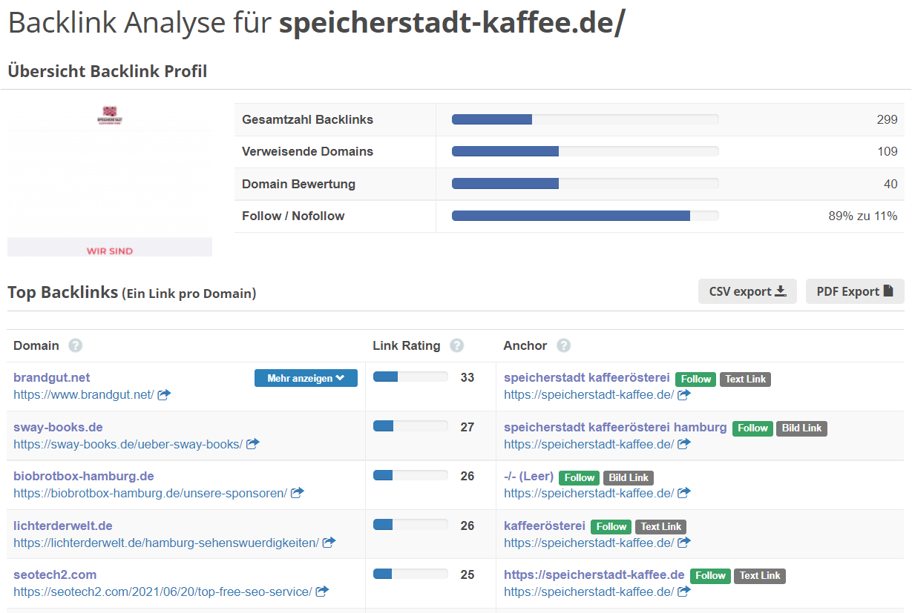This screenshot has height=613, width=912.
Task: Click external icon in lichterderwelt.de anchor target row
Action: 684,543
